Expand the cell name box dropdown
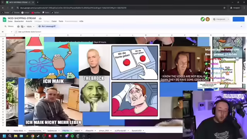The height and width of the screenshot is (139, 247). tap(12, 32)
